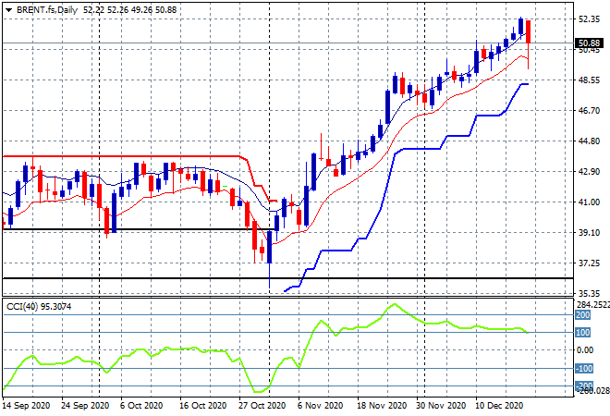Image resolution: width=610 pixels, height=416 pixels.
Task: Click the current price label 50.88
Action: click(589, 43)
